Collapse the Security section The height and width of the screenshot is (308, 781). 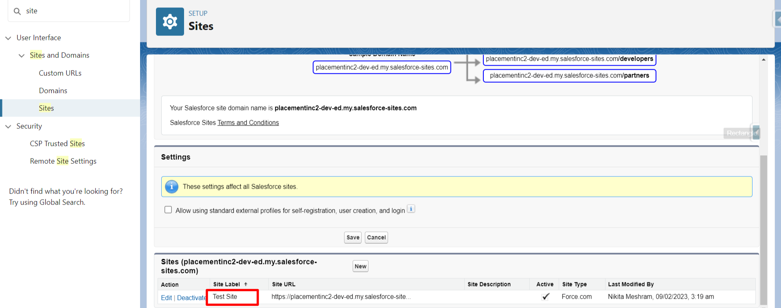[8, 126]
